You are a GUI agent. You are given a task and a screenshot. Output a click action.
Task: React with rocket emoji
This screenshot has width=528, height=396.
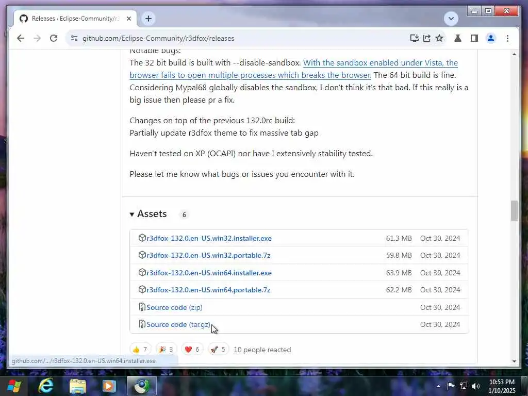click(x=218, y=350)
